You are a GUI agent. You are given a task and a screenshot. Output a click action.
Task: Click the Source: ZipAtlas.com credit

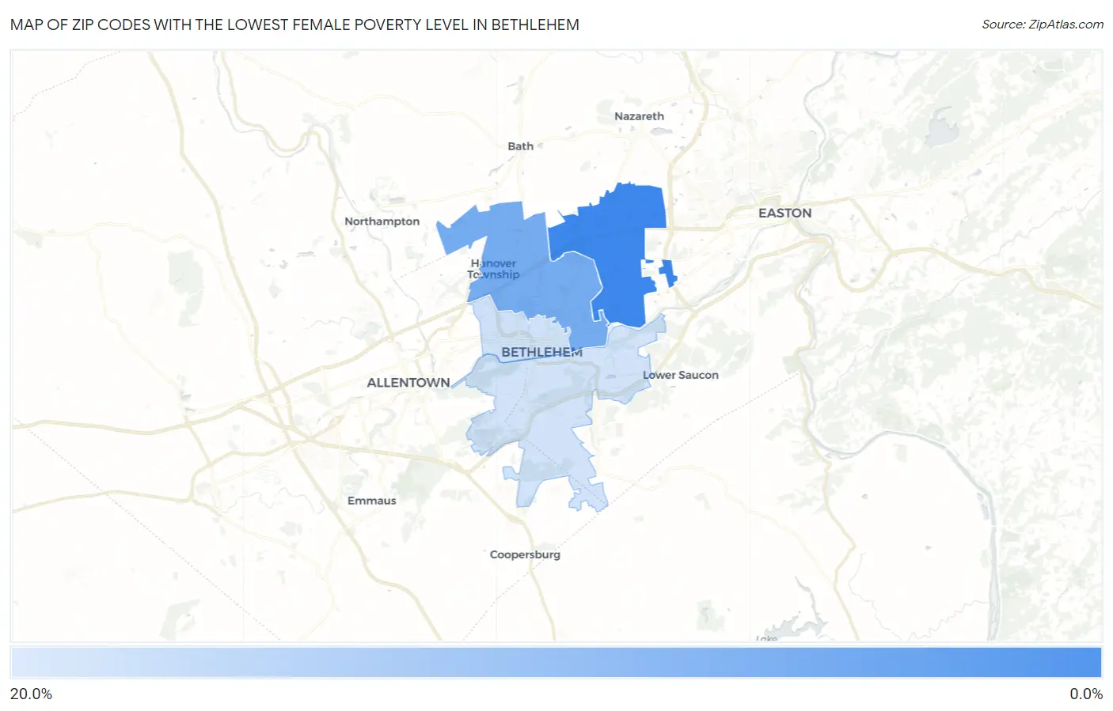pyautogui.click(x=1043, y=25)
